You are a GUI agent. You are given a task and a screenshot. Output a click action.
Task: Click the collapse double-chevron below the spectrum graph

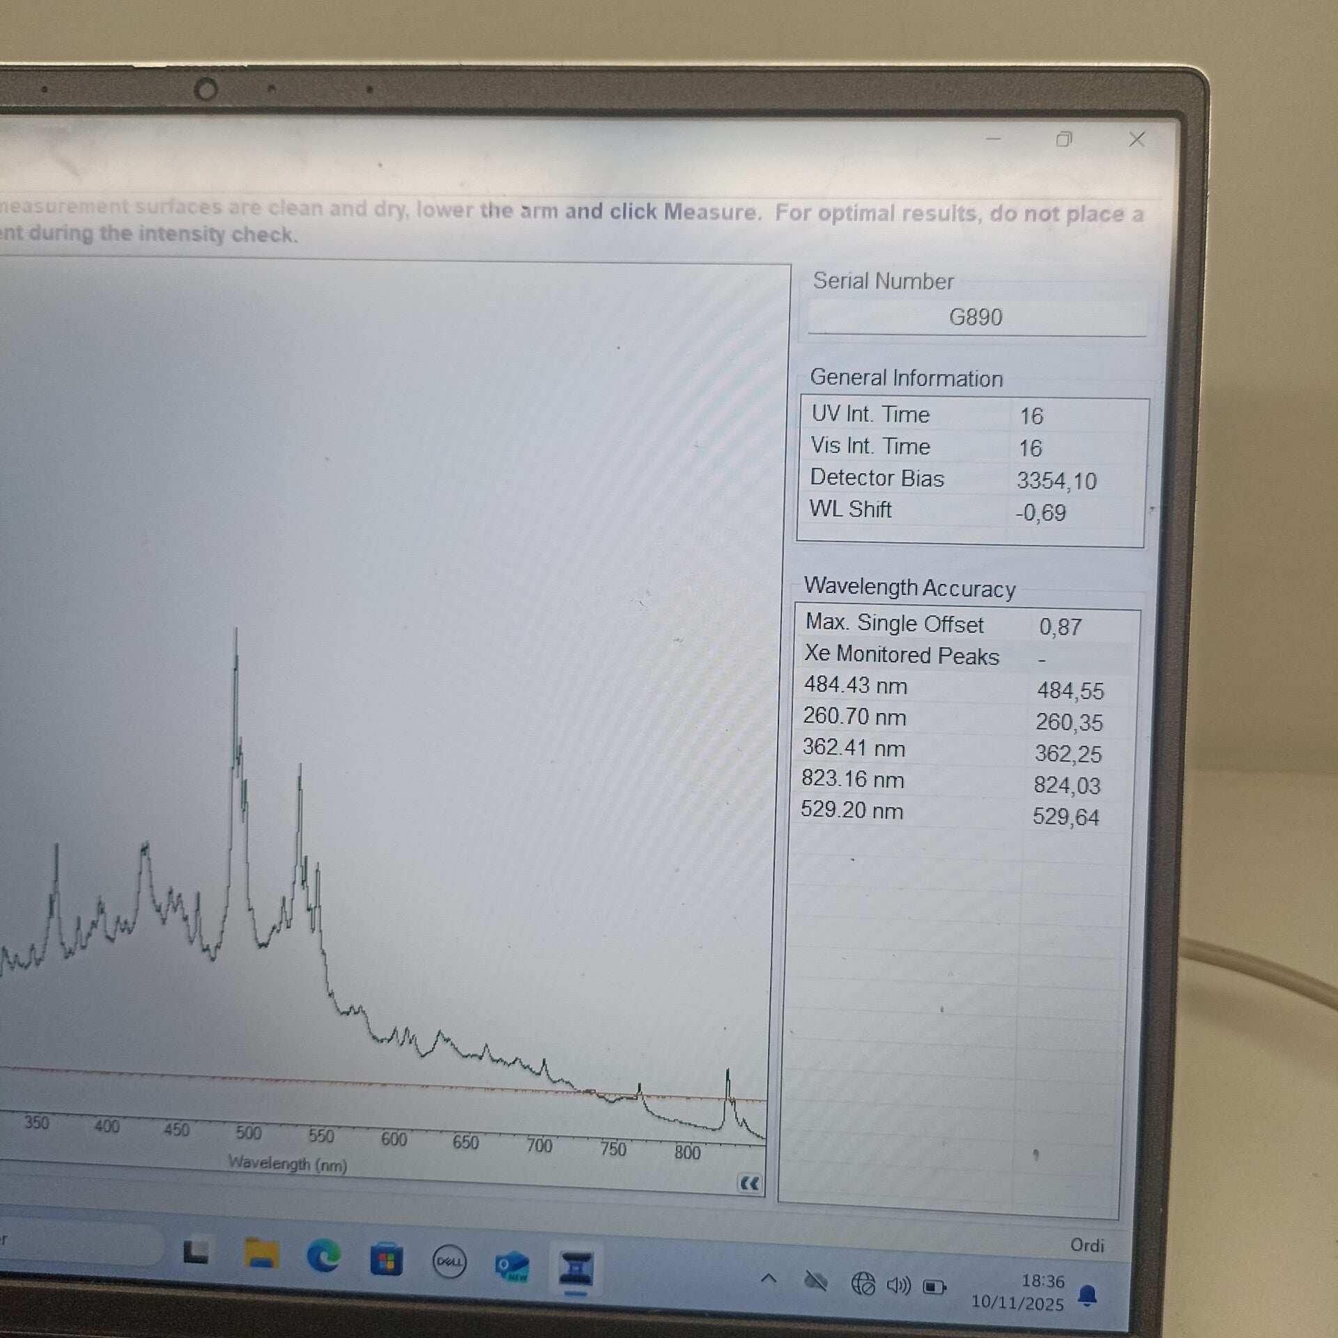(x=749, y=1183)
